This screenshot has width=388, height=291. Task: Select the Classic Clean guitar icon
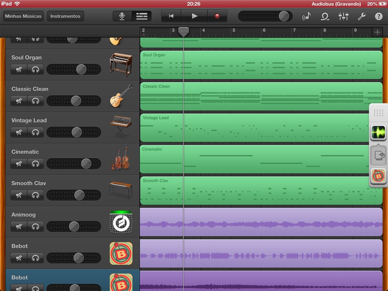point(121,96)
